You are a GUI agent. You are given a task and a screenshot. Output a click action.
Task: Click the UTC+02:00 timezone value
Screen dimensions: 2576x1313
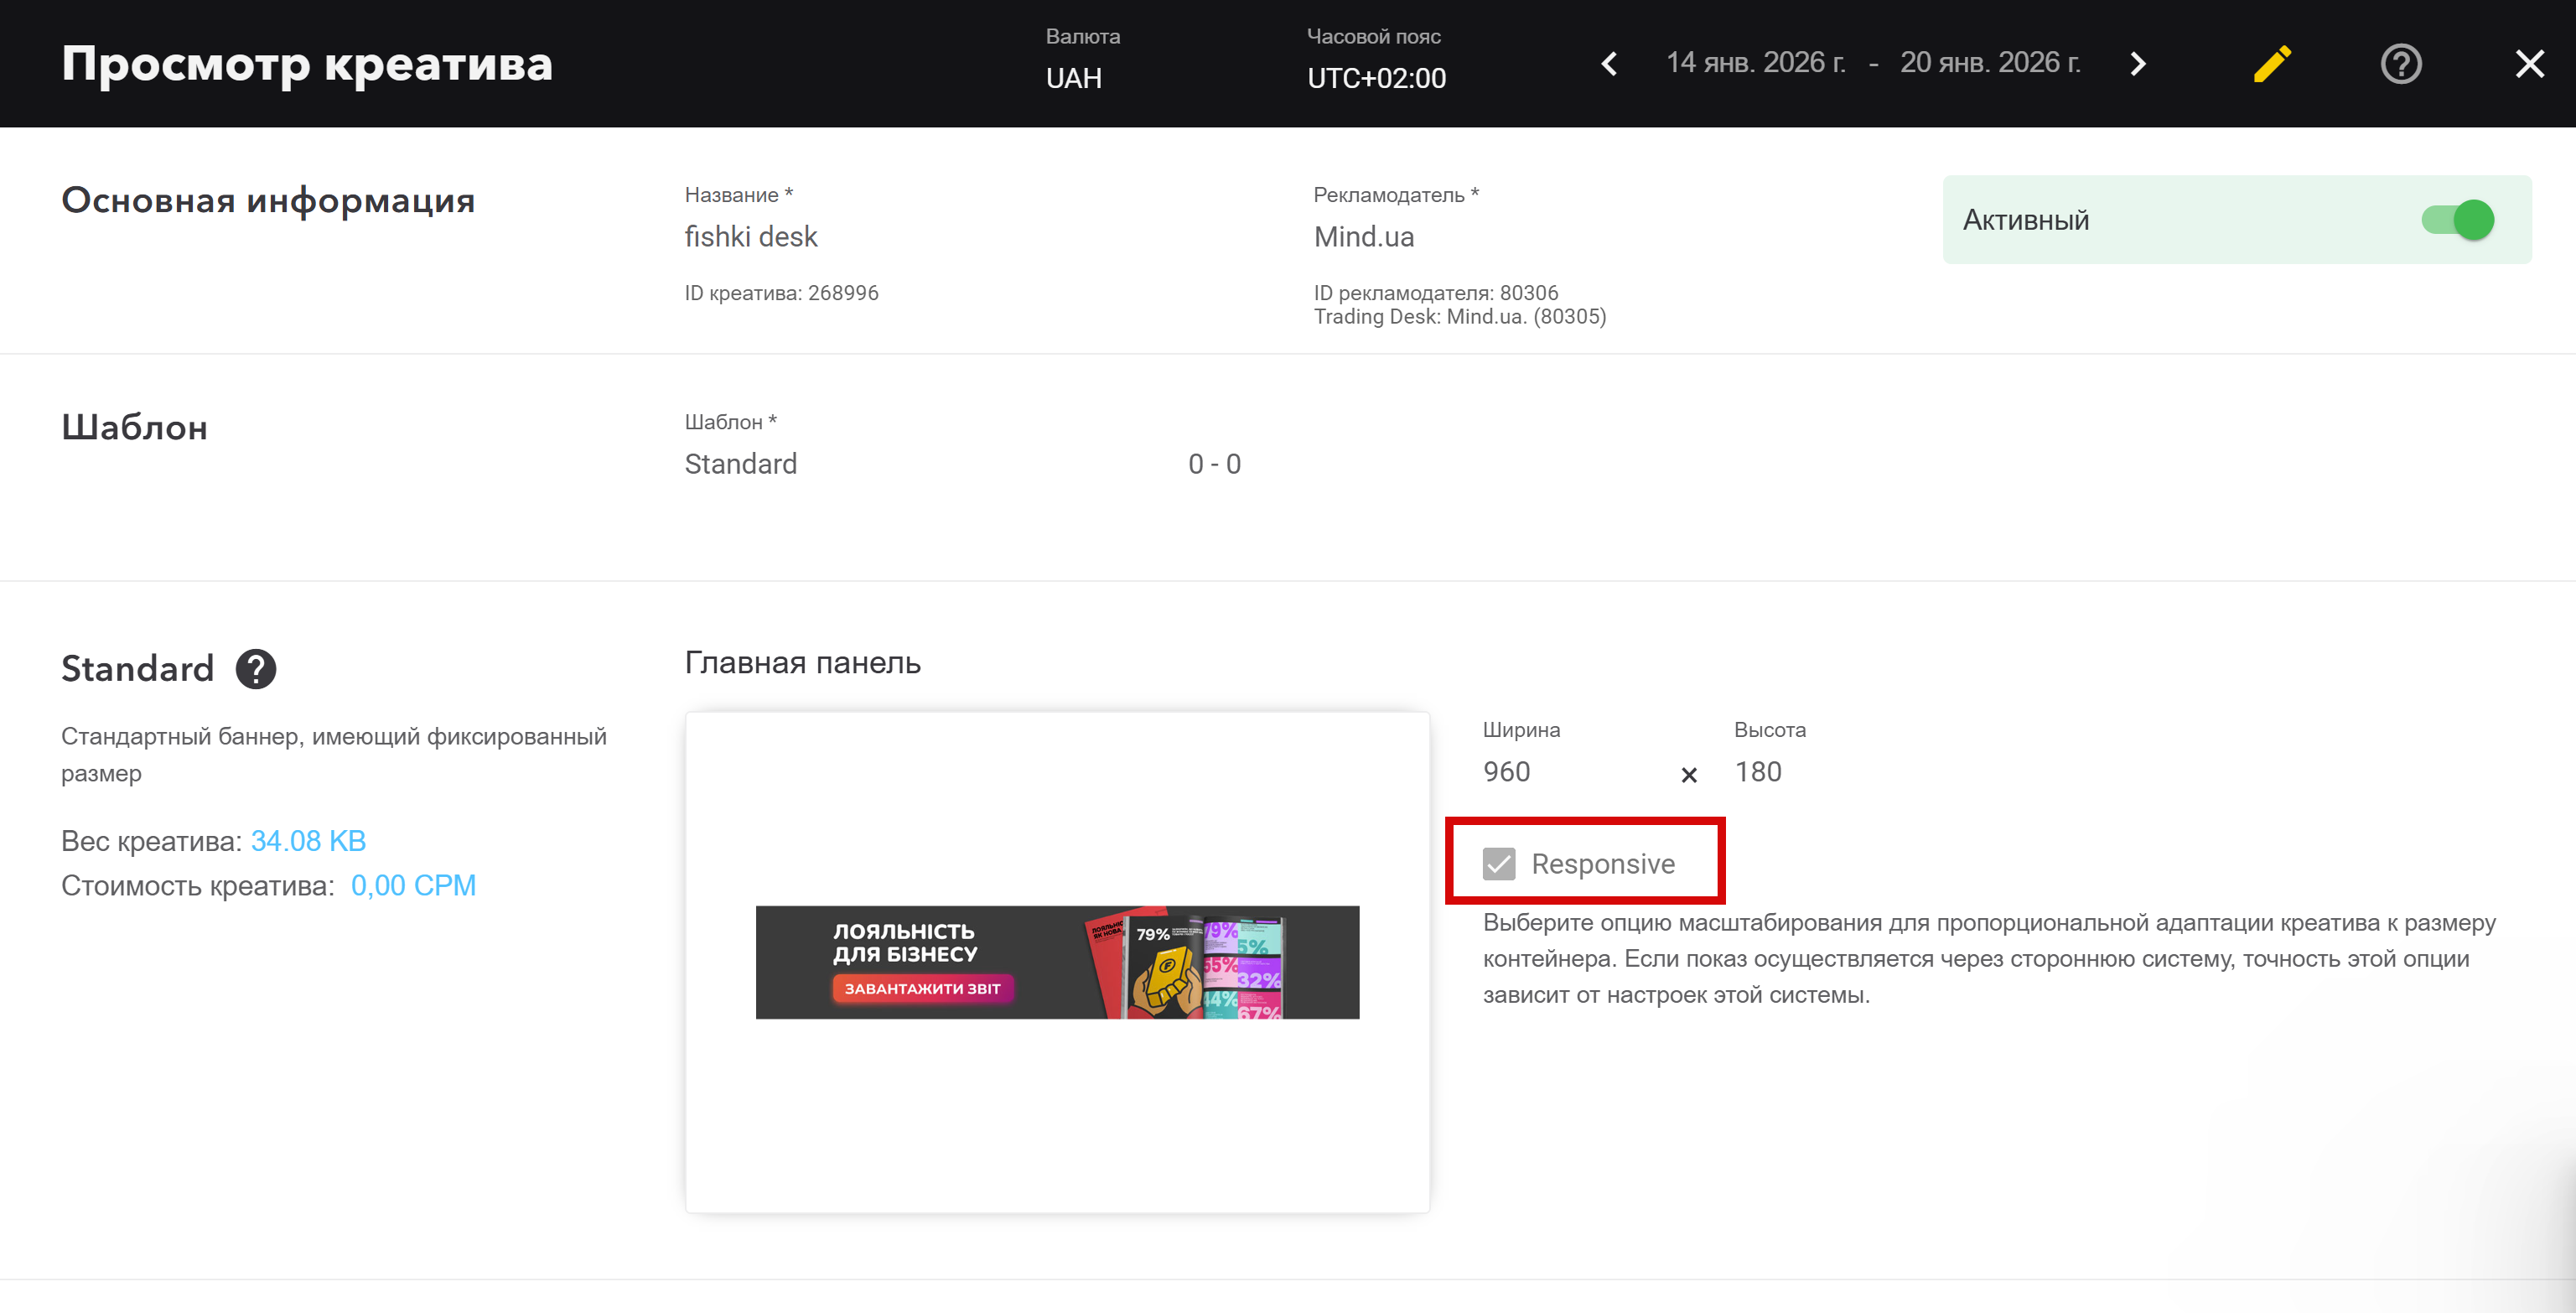[1376, 78]
